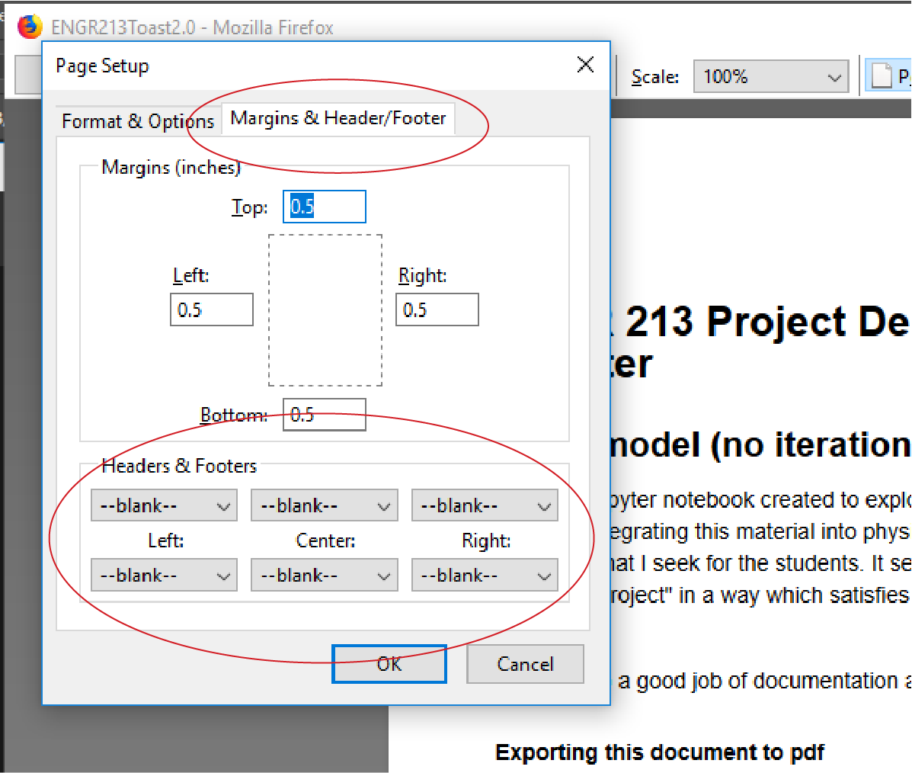Click the Top margin input field
This screenshot has height=773, width=912.
coord(325,207)
